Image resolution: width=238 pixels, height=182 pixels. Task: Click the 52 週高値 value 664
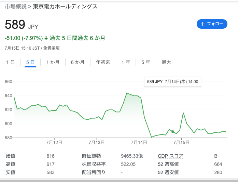(x=218, y=164)
